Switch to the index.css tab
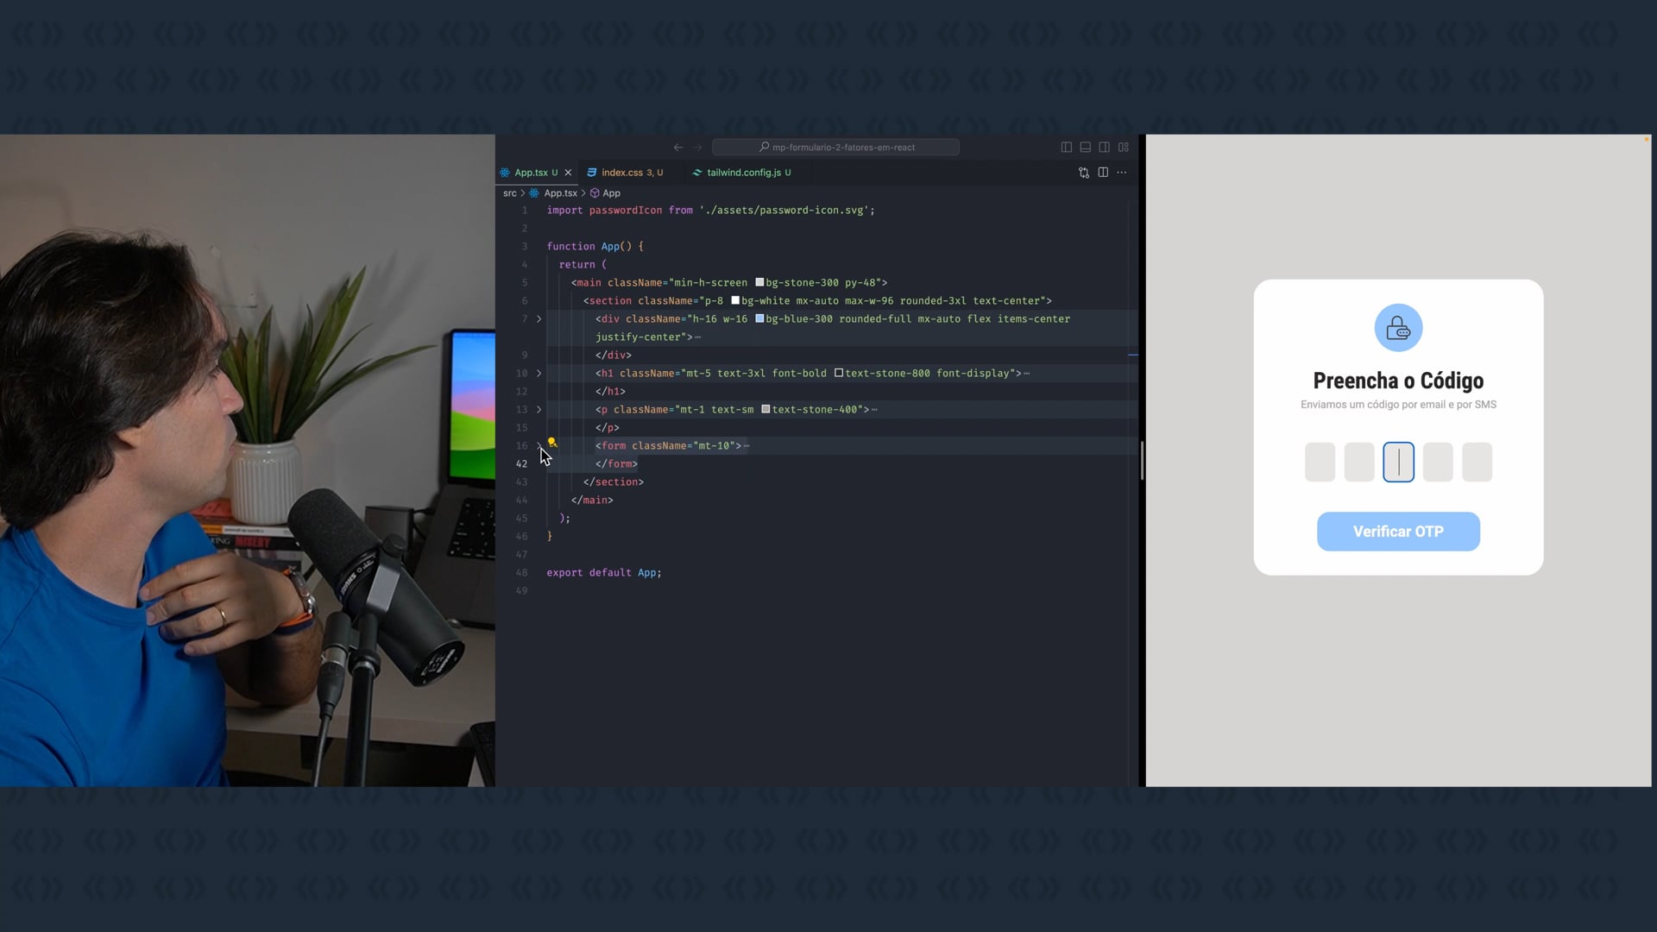This screenshot has width=1657, height=932. click(x=621, y=173)
